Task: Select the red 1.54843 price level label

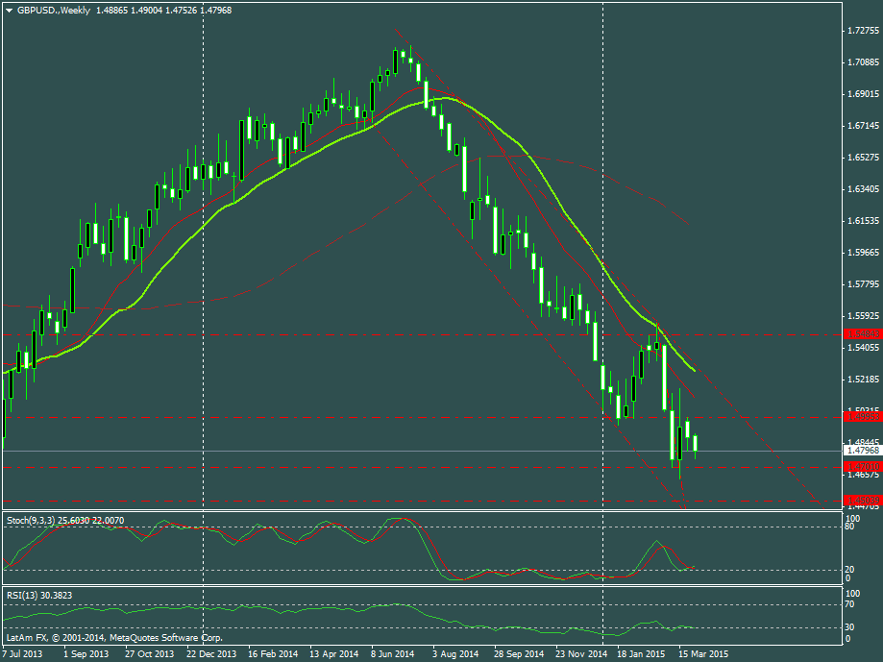Action: [861, 333]
